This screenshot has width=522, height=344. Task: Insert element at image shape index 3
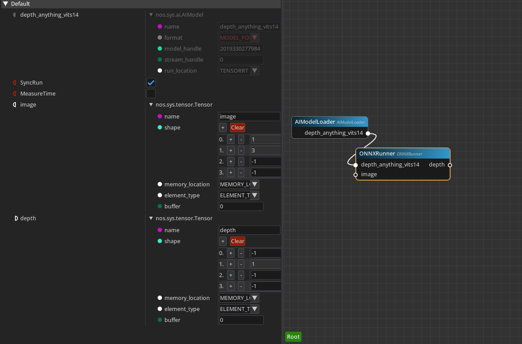[231, 172]
